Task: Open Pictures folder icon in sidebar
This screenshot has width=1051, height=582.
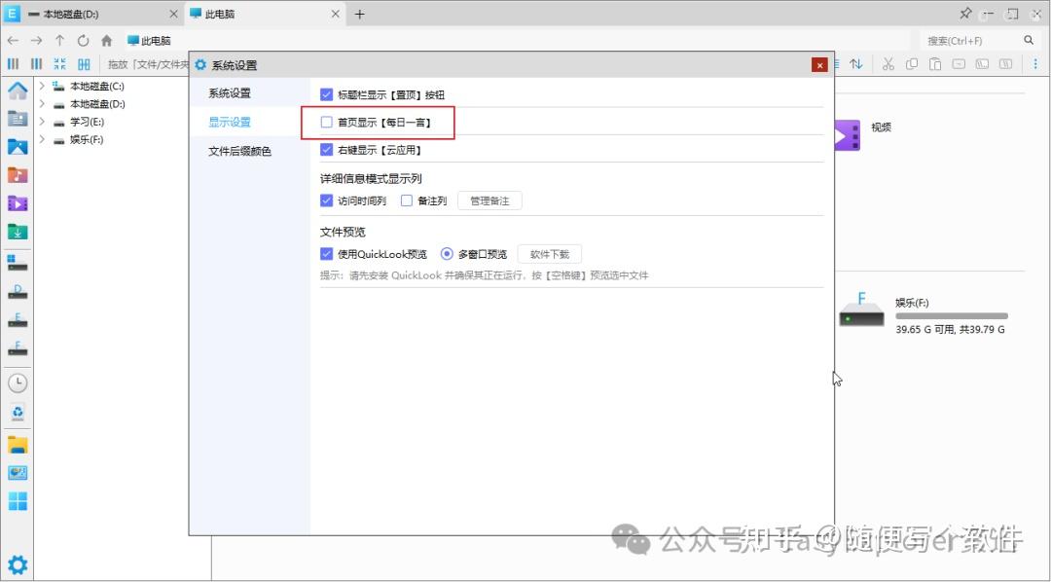Action: (x=18, y=147)
